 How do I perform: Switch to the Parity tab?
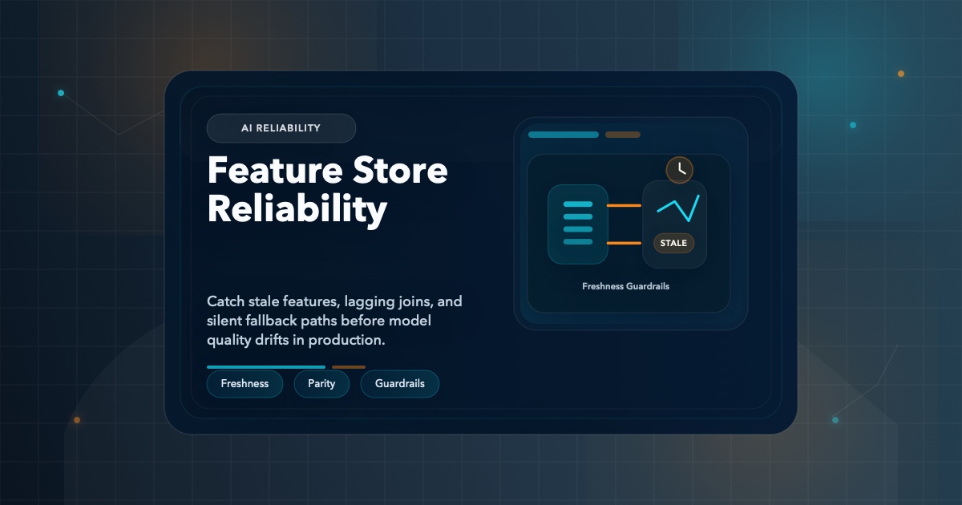321,384
